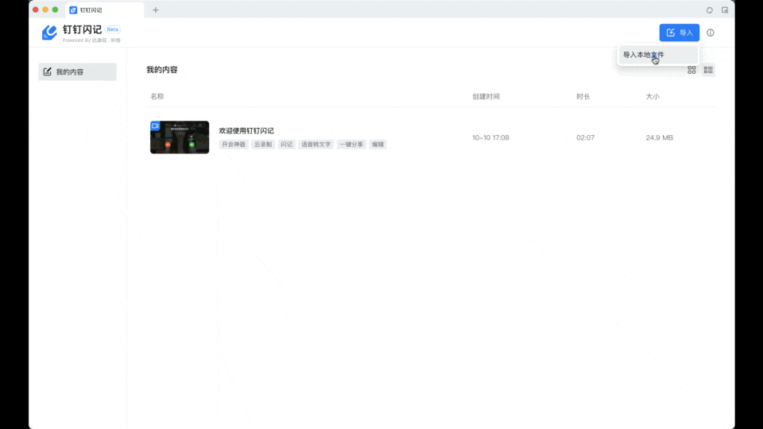Click the Beta badge
Viewport: 763px width, 429px height.
pyautogui.click(x=112, y=29)
